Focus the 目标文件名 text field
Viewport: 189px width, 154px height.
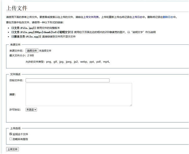[67, 80]
